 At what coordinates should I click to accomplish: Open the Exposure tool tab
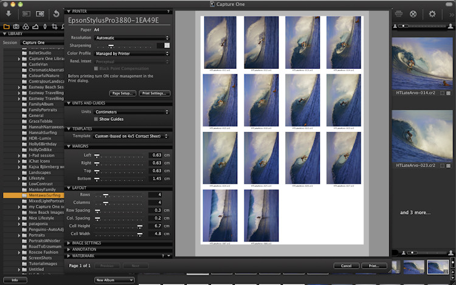35,27
